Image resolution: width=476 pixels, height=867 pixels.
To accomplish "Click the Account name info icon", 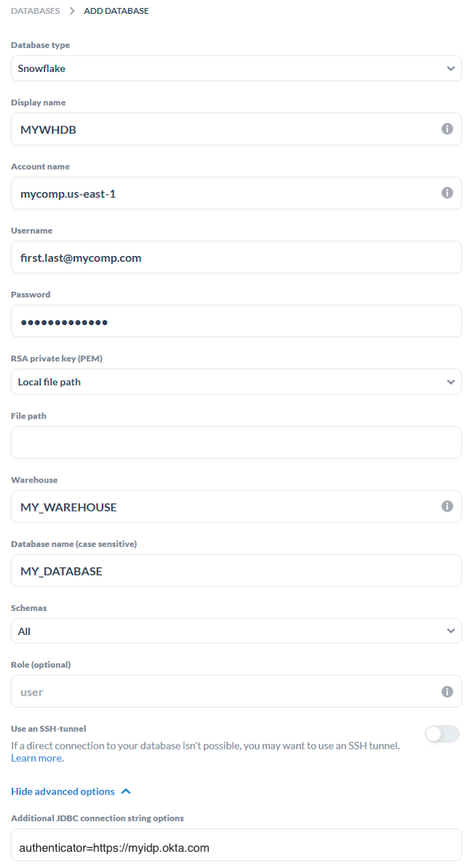I will 447,192.
